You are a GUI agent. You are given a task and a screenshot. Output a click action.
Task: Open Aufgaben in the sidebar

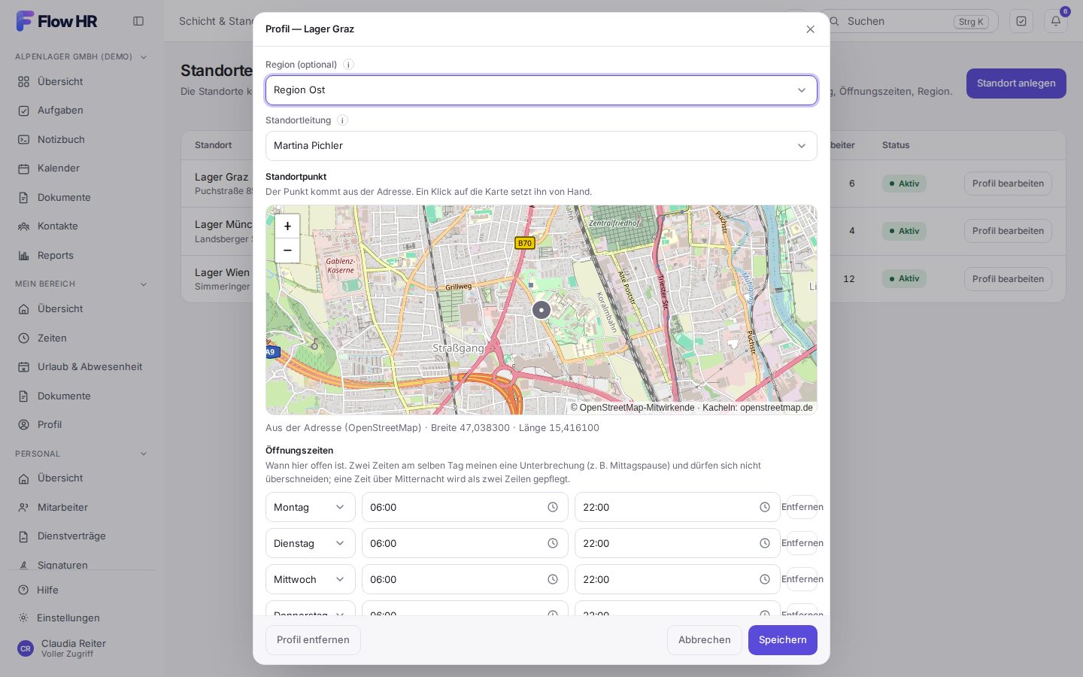pyautogui.click(x=82, y=111)
